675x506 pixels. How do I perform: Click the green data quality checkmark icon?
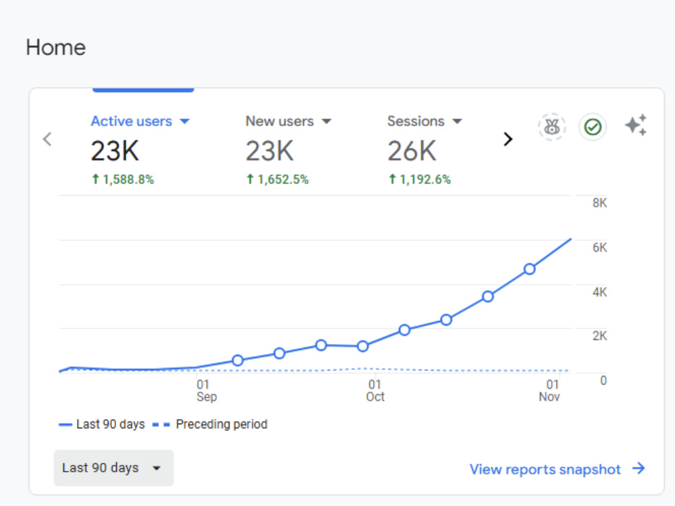tap(593, 127)
